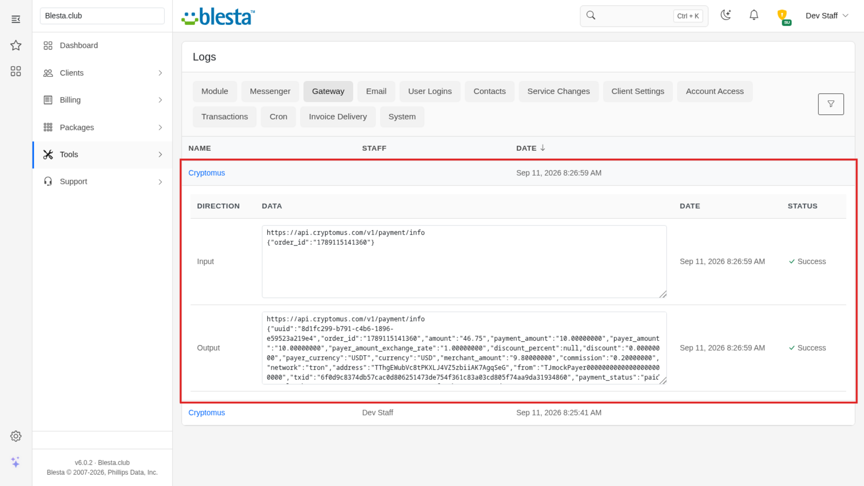This screenshot has width=864, height=486.
Task: Click the Blesta.club company field
Action: (102, 16)
